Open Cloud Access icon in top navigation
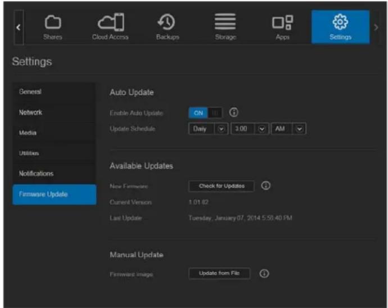This screenshot has width=388, height=308. (x=111, y=22)
